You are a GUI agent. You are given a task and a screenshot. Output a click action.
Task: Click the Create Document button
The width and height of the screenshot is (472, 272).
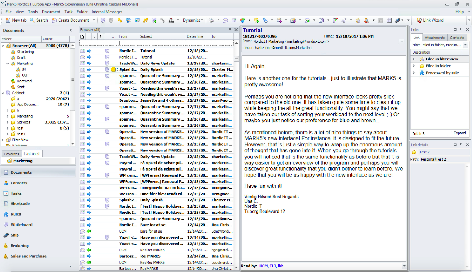pyautogui.click(x=70, y=20)
